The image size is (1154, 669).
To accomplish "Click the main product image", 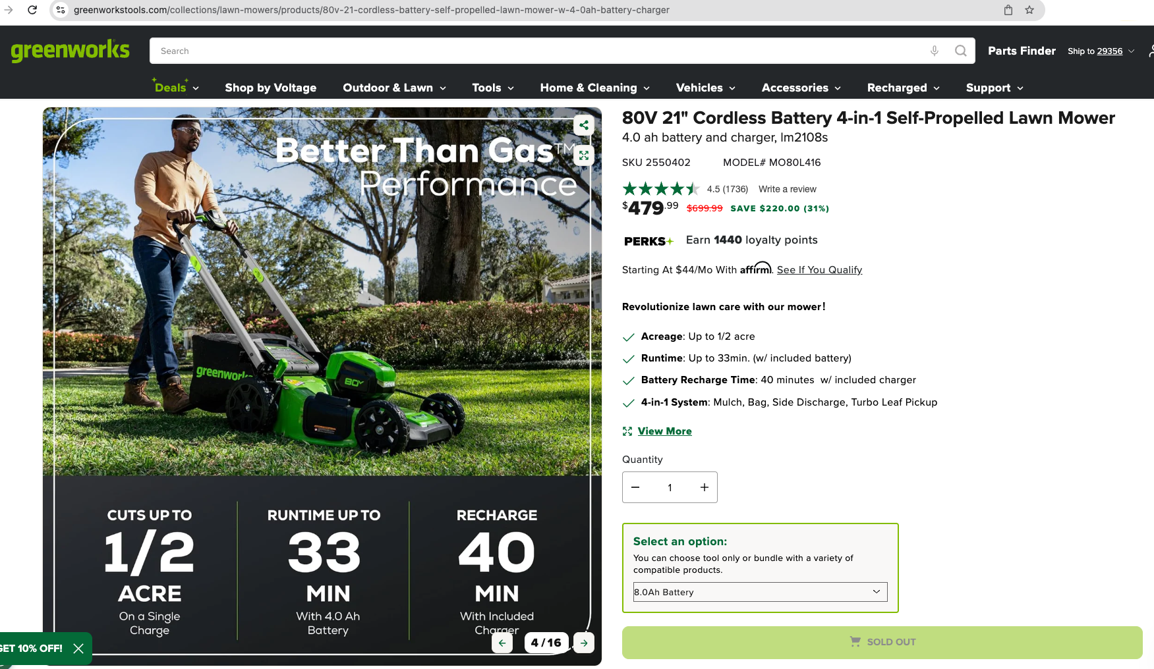I will pyautogui.click(x=322, y=386).
